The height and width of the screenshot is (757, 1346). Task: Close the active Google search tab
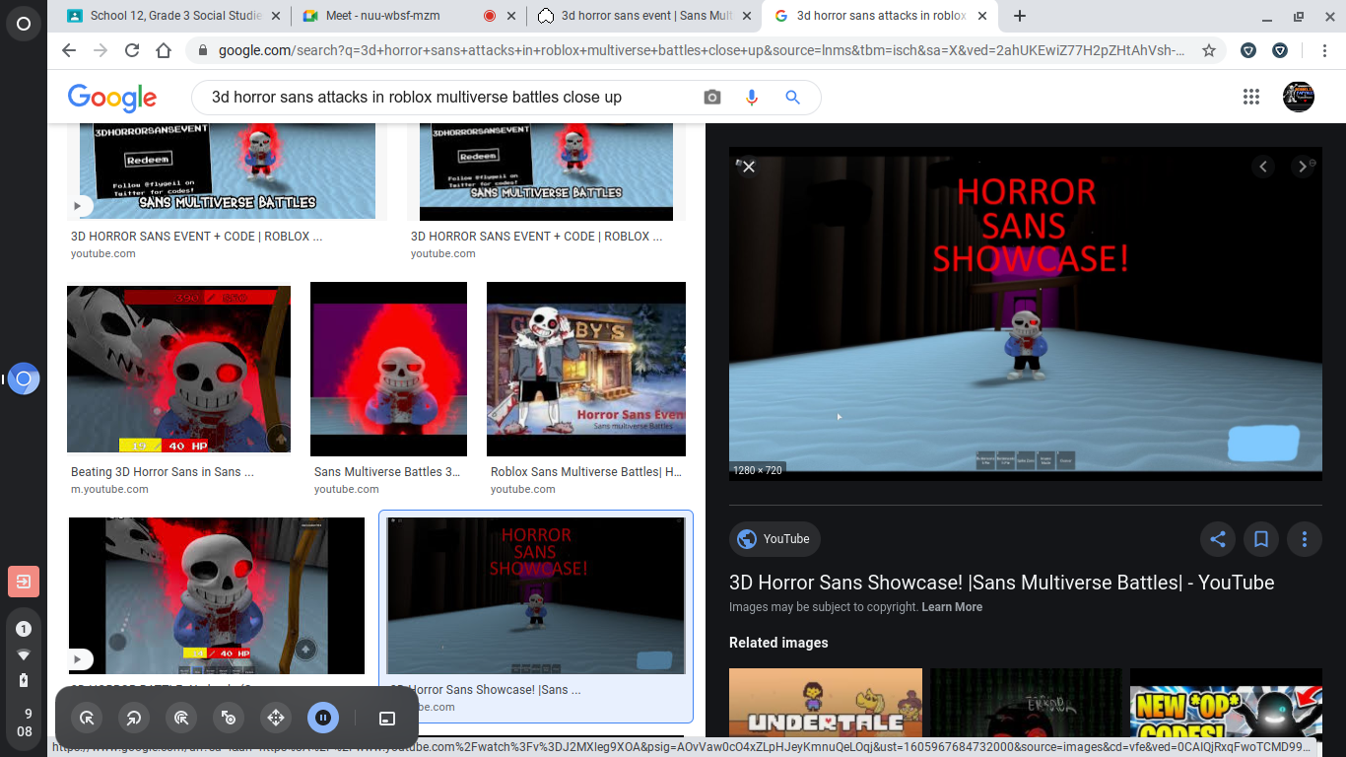980,16
